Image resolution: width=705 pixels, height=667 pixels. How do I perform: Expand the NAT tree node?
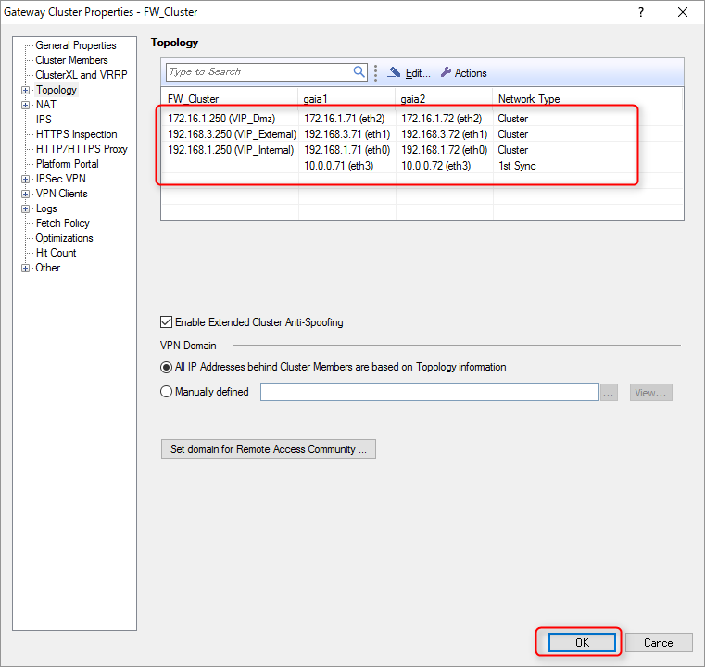[x=26, y=106]
